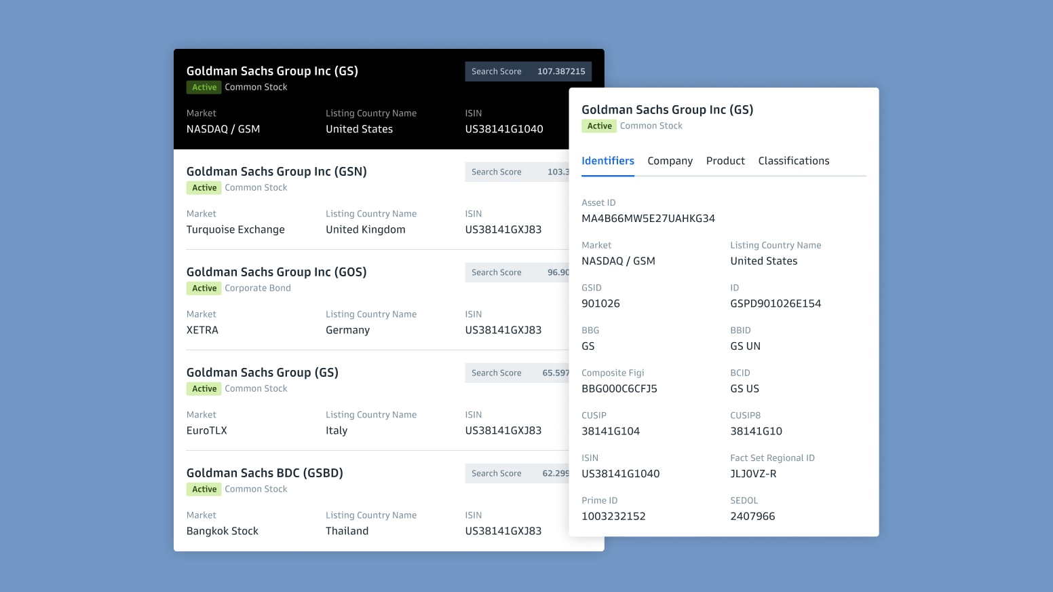Switch to the Company tab
The height and width of the screenshot is (592, 1053).
click(x=670, y=161)
